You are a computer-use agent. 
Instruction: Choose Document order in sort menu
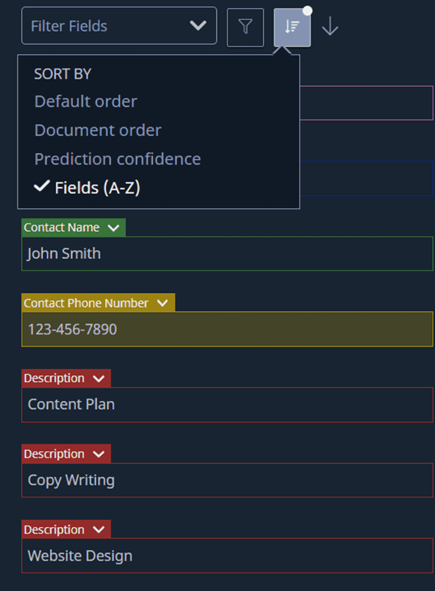pos(97,130)
